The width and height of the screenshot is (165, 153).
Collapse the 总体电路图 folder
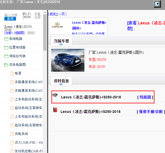coord(6,65)
